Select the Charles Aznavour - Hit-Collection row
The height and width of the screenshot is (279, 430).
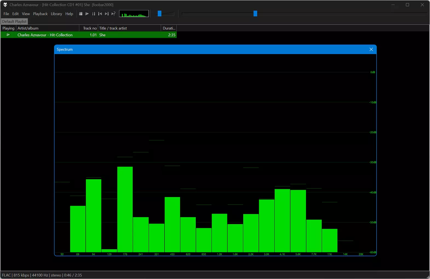click(89, 35)
